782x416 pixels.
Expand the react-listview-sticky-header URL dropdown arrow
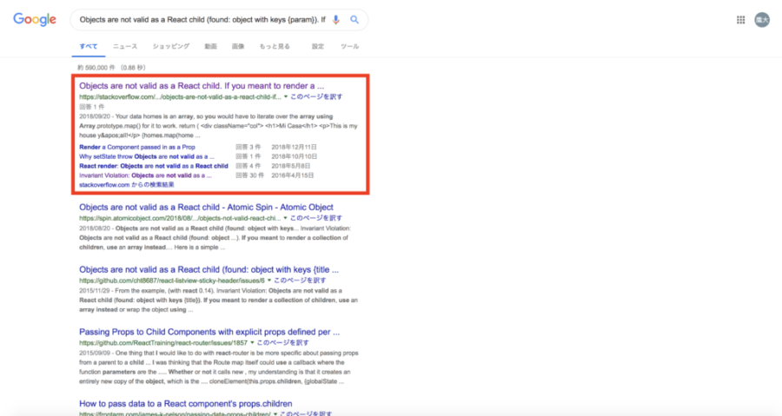tap(269, 281)
